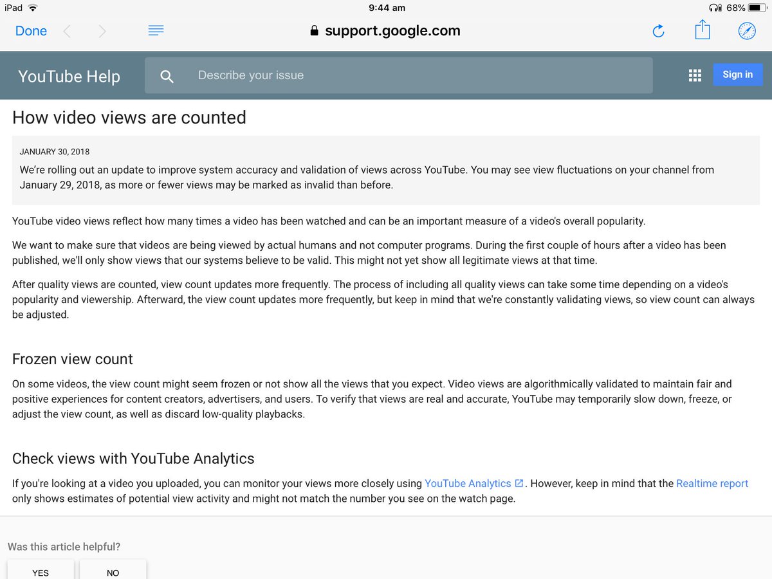Image resolution: width=772 pixels, height=579 pixels.
Task: Open page in Safari compass icon
Action: (747, 31)
